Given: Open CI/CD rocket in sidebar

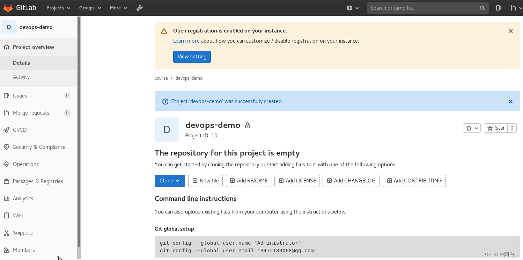Looking at the screenshot, I should pyautogui.click(x=20, y=130).
